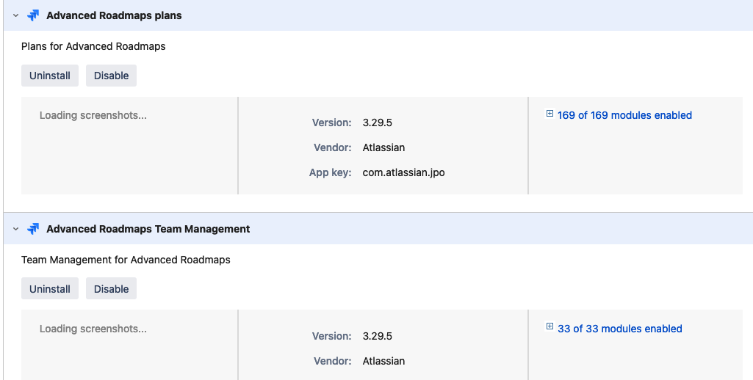The image size is (753, 380).
Task: Click plus icon beside 169 of 169 modules
Action: click(550, 114)
